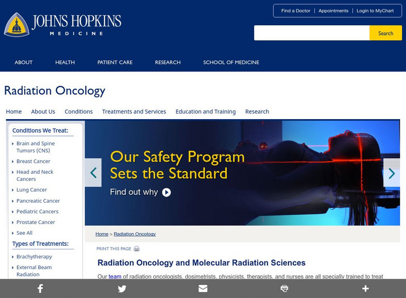Switch to the Patient Care section

point(115,62)
